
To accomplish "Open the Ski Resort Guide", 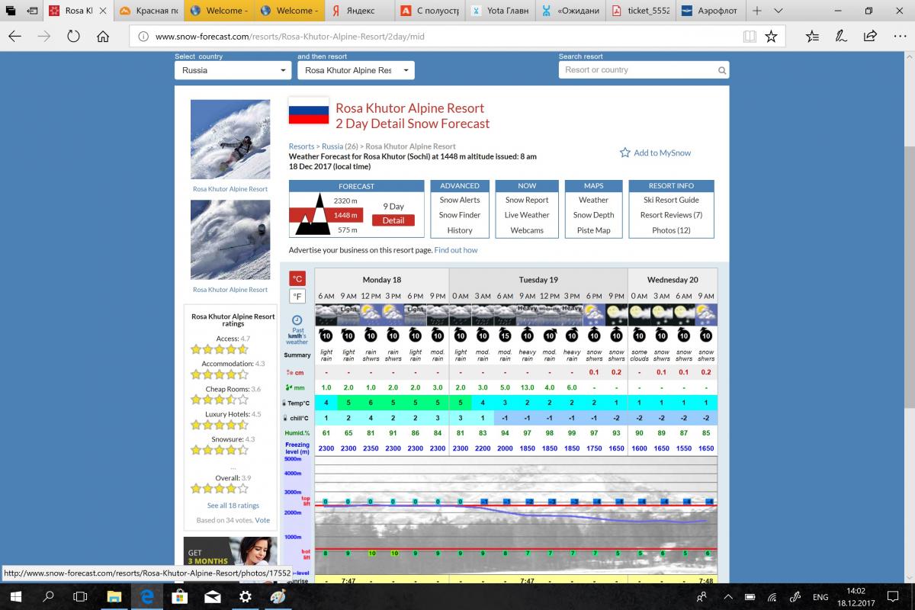I will click(x=671, y=200).
